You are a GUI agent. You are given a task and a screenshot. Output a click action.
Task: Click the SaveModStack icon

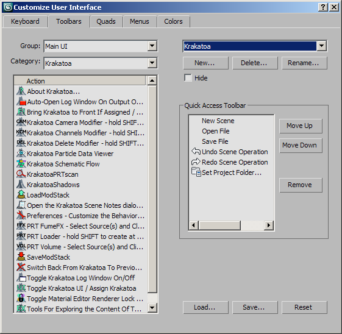pos(21,257)
